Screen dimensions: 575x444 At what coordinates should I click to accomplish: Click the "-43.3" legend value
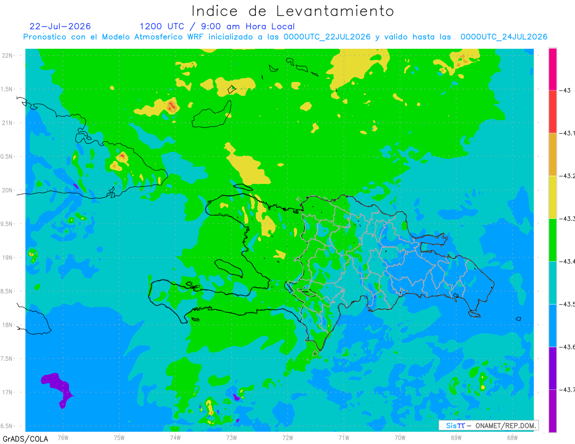566,218
